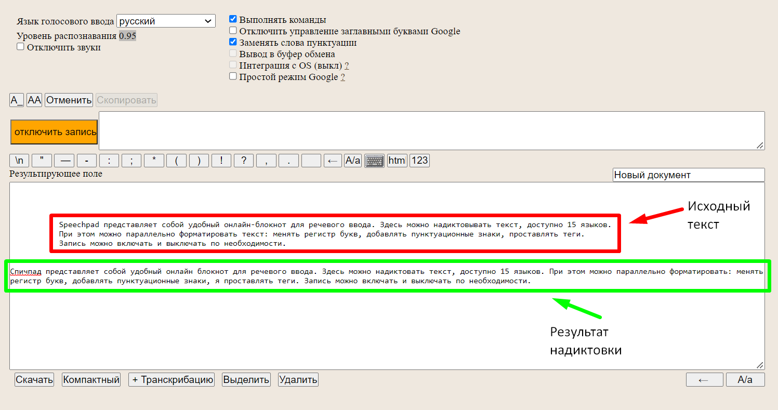
Task: Click the 'Скачать' download button
Action: (34, 379)
